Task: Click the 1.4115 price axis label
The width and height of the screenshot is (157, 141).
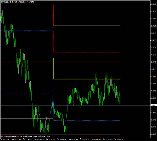Action: (154, 55)
